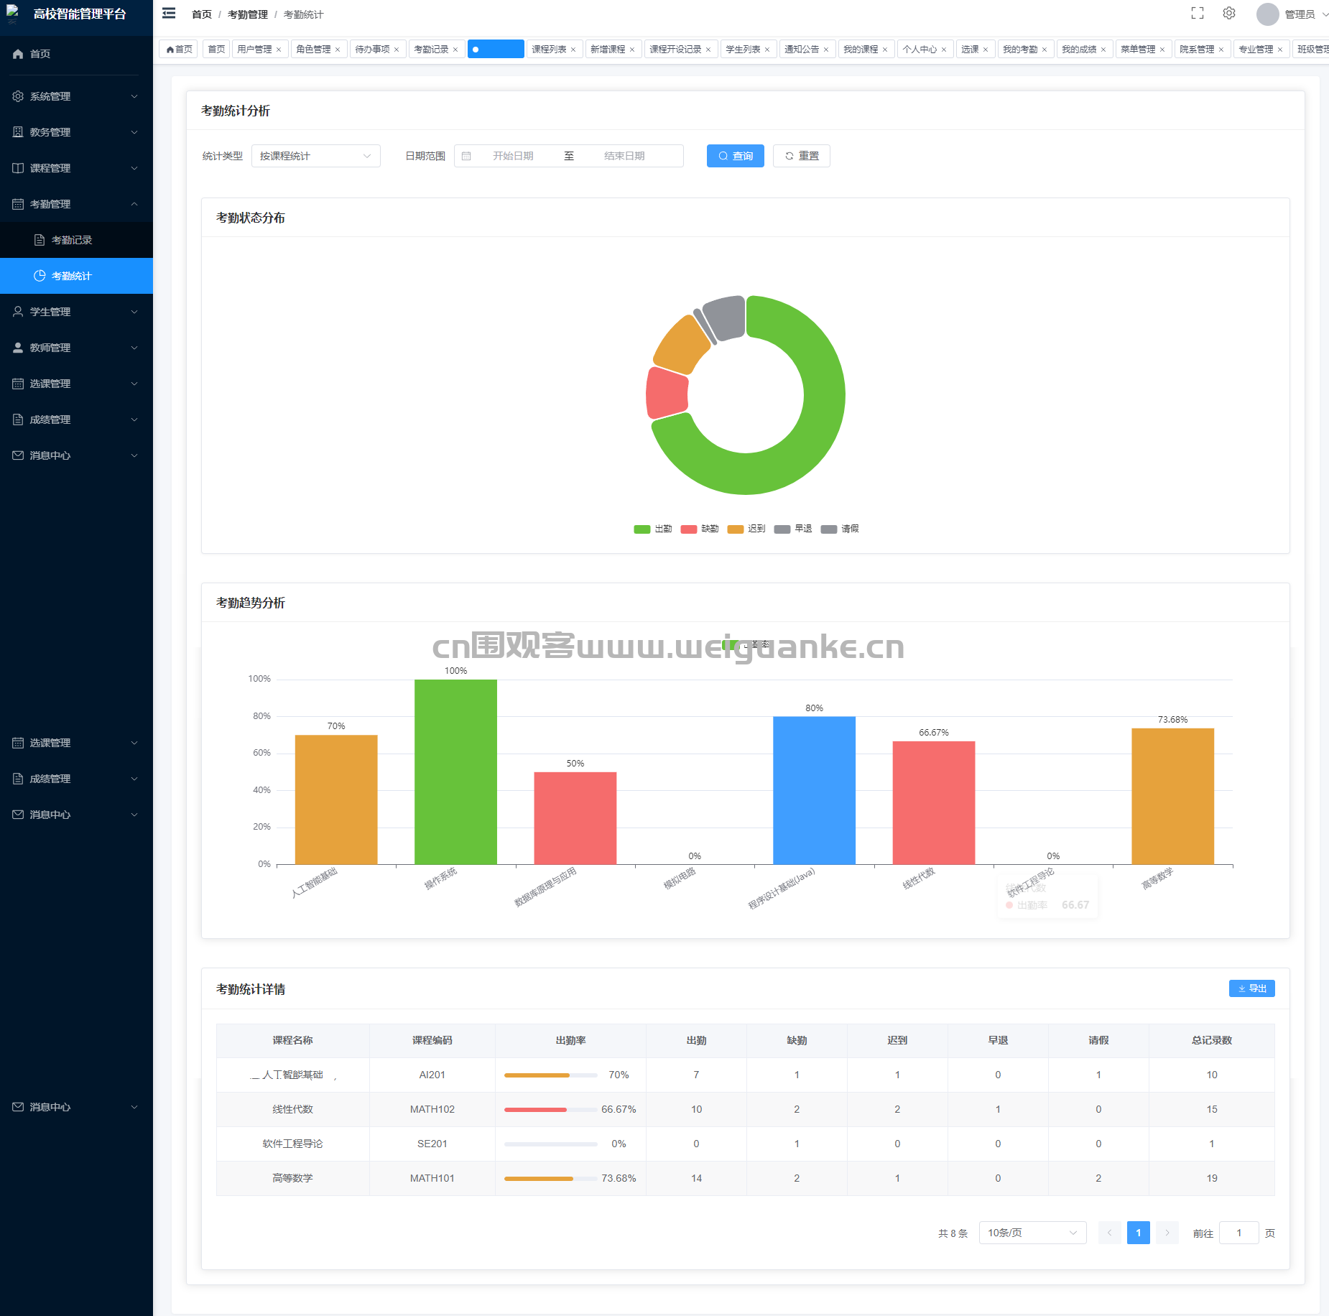Open 考勤记录 sidebar item
The image size is (1329, 1316).
click(72, 240)
